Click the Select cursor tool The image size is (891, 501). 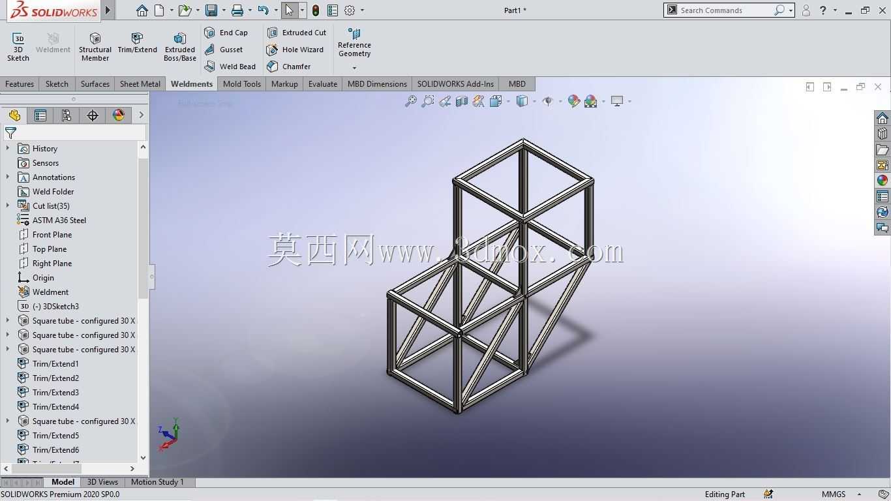[290, 10]
